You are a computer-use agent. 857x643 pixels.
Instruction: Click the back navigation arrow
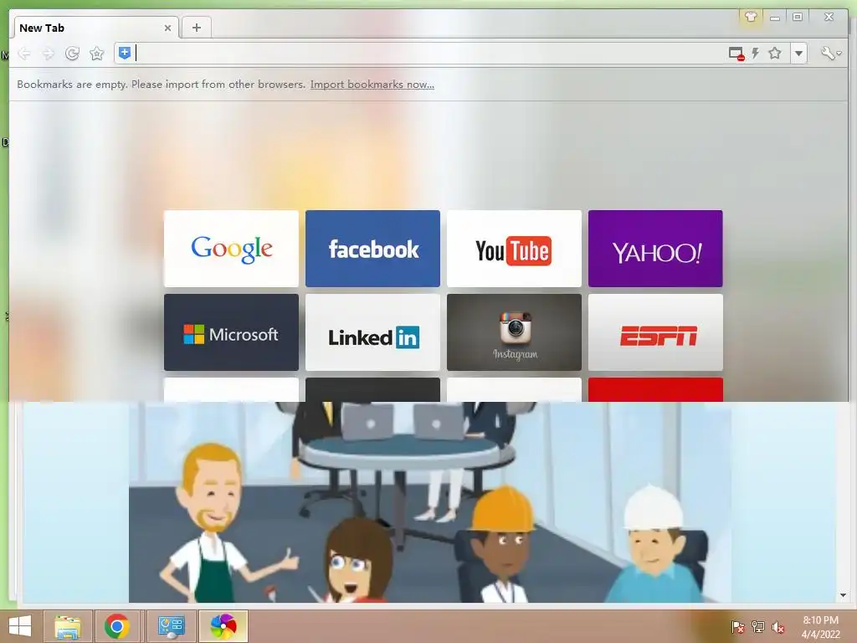pos(24,53)
